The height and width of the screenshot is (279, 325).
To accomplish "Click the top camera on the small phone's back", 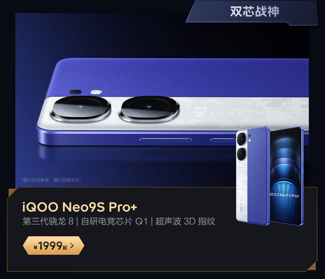I will [x=242, y=139].
